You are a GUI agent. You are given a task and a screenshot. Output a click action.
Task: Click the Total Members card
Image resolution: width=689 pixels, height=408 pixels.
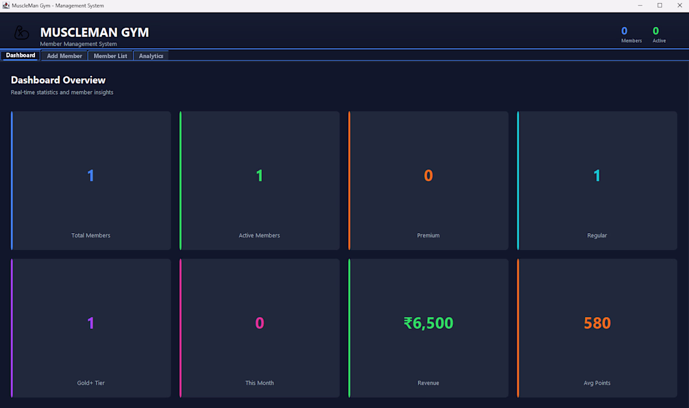point(91,180)
